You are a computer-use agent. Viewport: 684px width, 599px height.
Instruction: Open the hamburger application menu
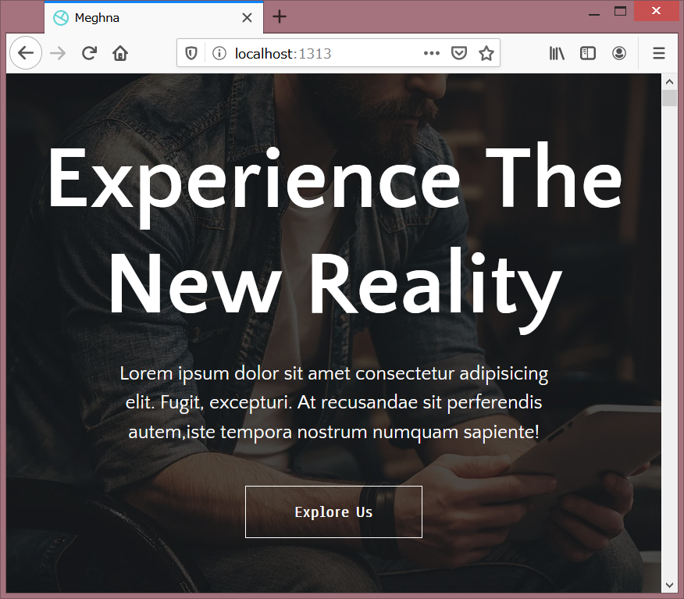pyautogui.click(x=659, y=53)
